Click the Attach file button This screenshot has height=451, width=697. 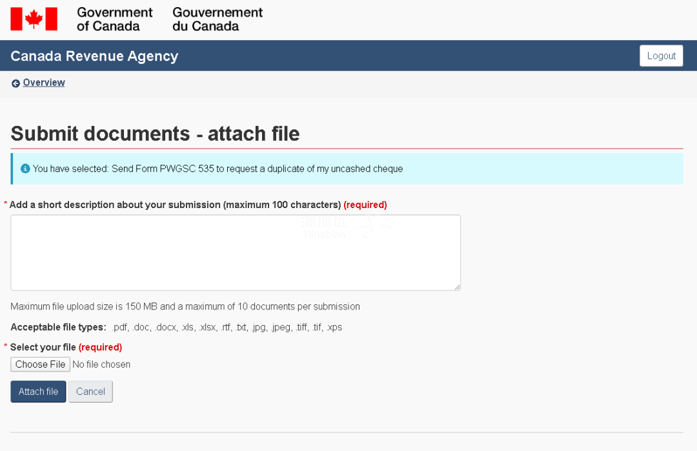38,392
